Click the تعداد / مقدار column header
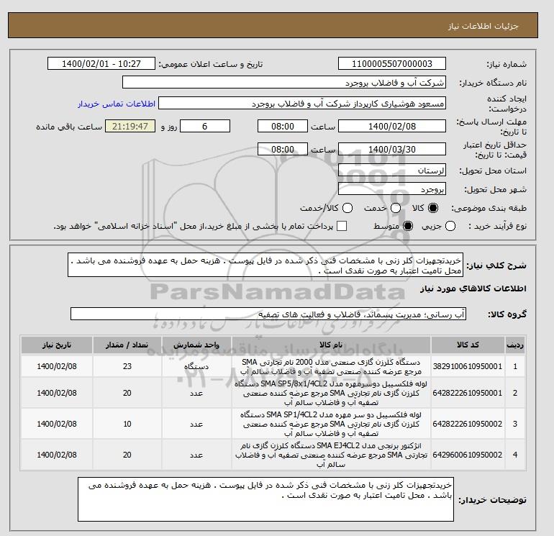 (x=127, y=345)
